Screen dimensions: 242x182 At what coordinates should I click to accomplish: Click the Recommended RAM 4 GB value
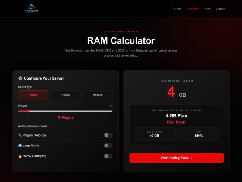[177, 92]
